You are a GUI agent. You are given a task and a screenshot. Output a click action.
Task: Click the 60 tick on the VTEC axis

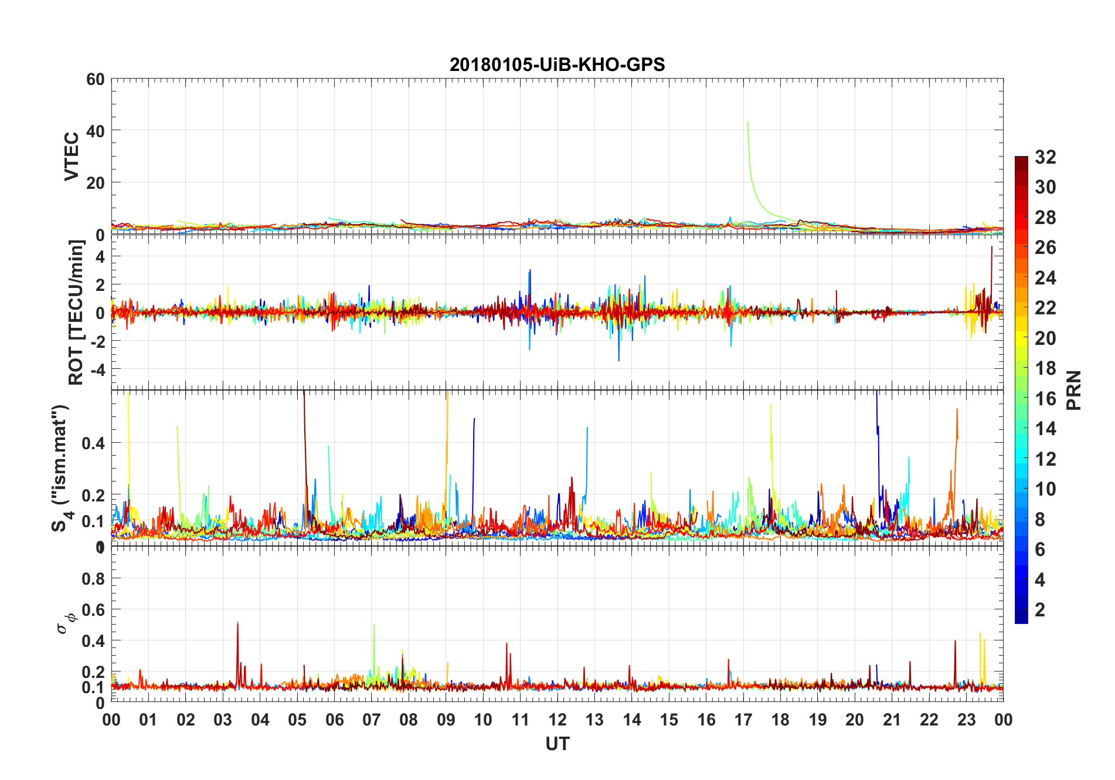[x=96, y=80]
